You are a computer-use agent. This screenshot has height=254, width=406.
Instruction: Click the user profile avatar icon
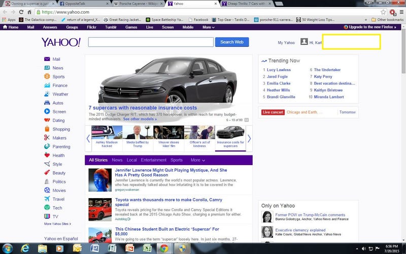304,42
